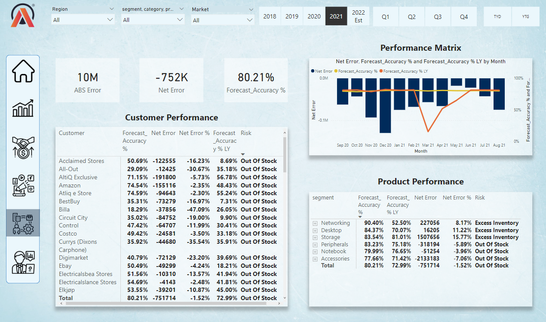Click the YTG button
The width and height of the screenshot is (546, 322).
pyautogui.click(x=525, y=16)
